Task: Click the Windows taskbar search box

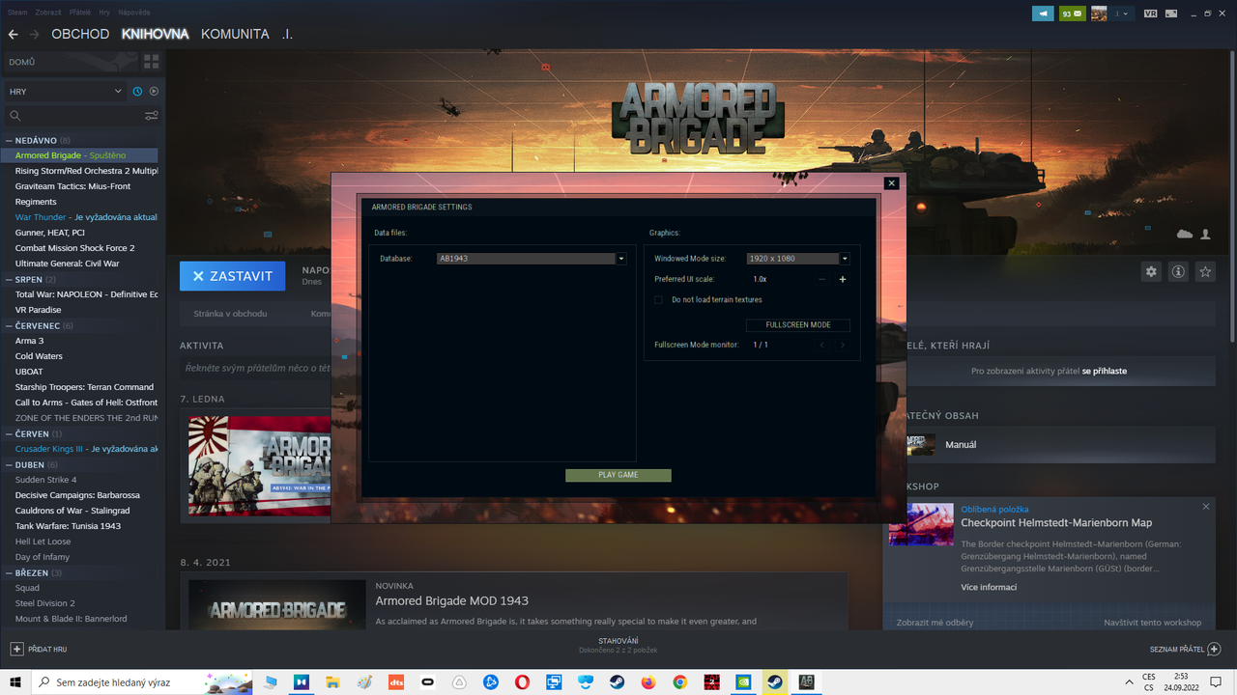Action: (x=143, y=681)
